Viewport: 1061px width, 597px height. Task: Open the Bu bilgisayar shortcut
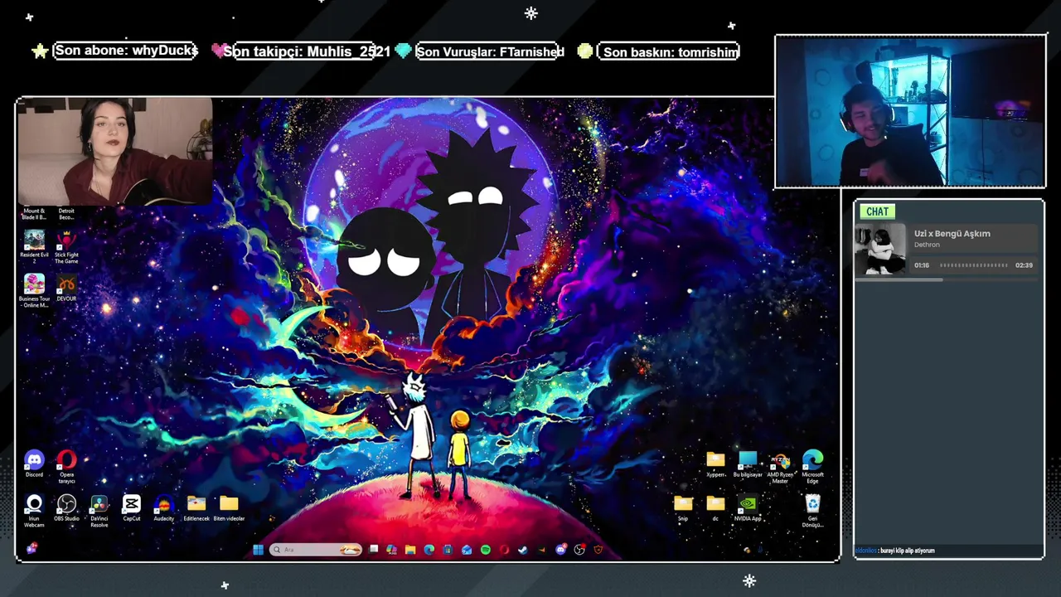(748, 464)
